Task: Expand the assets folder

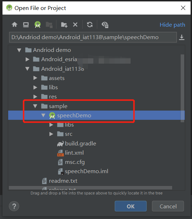Action: pos(35,78)
